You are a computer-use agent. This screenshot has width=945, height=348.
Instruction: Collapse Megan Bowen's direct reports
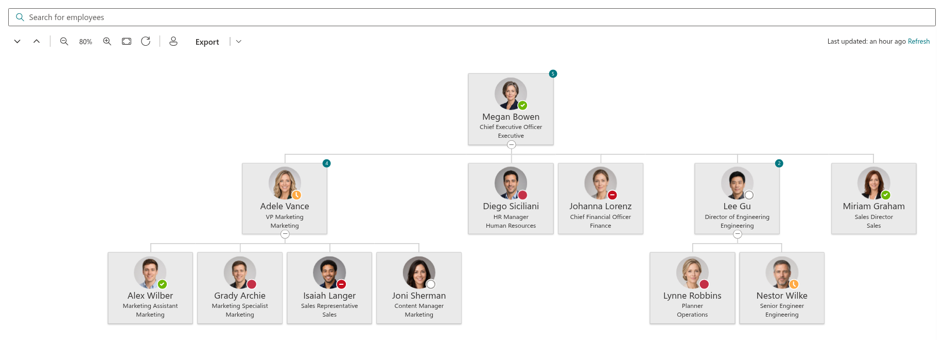click(x=511, y=145)
